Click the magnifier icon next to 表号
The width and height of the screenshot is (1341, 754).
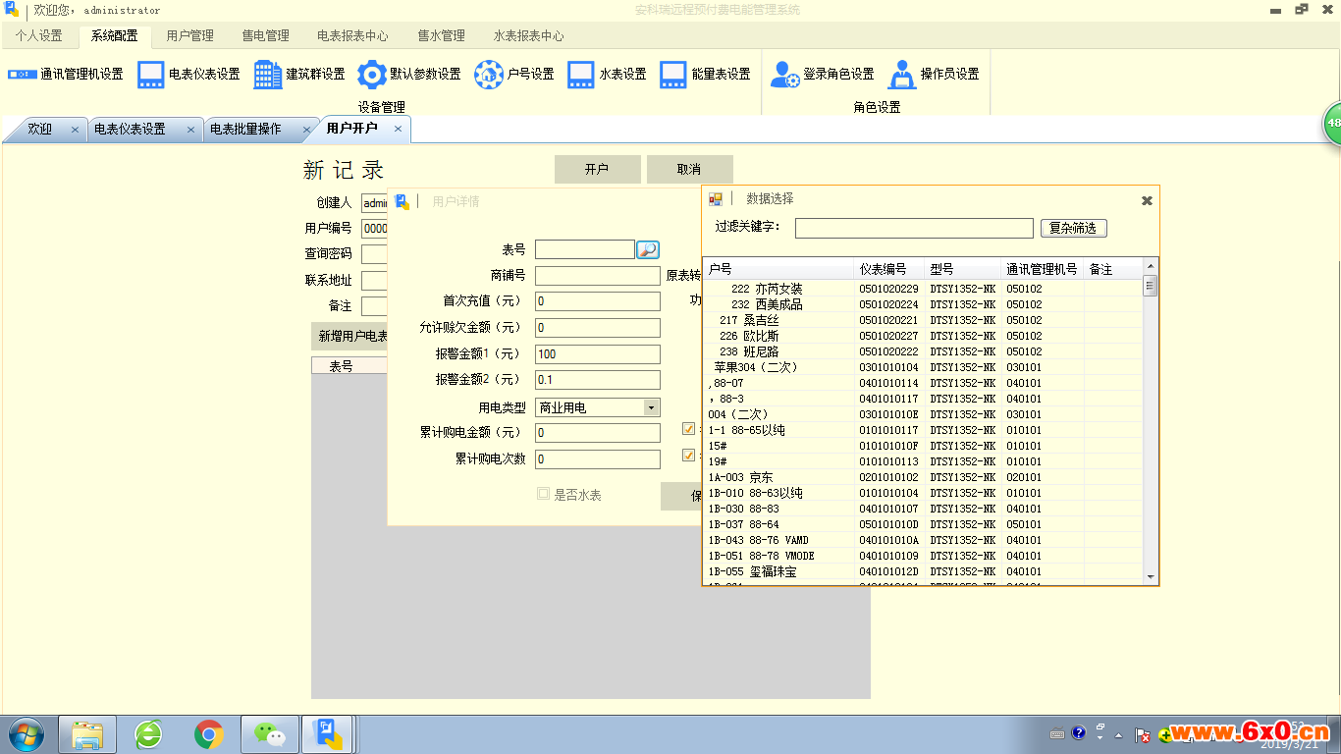coord(648,249)
